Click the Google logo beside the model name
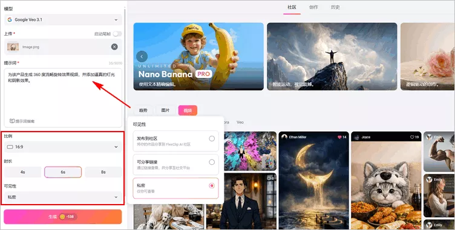The width and height of the screenshot is (455, 230). click(x=10, y=20)
